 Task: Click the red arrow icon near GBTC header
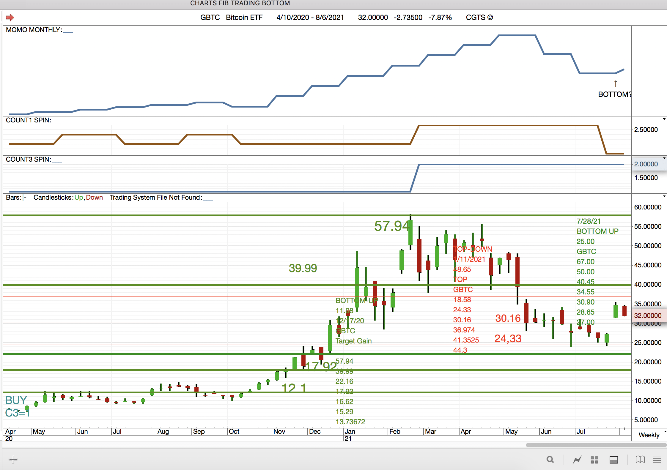pos(10,18)
